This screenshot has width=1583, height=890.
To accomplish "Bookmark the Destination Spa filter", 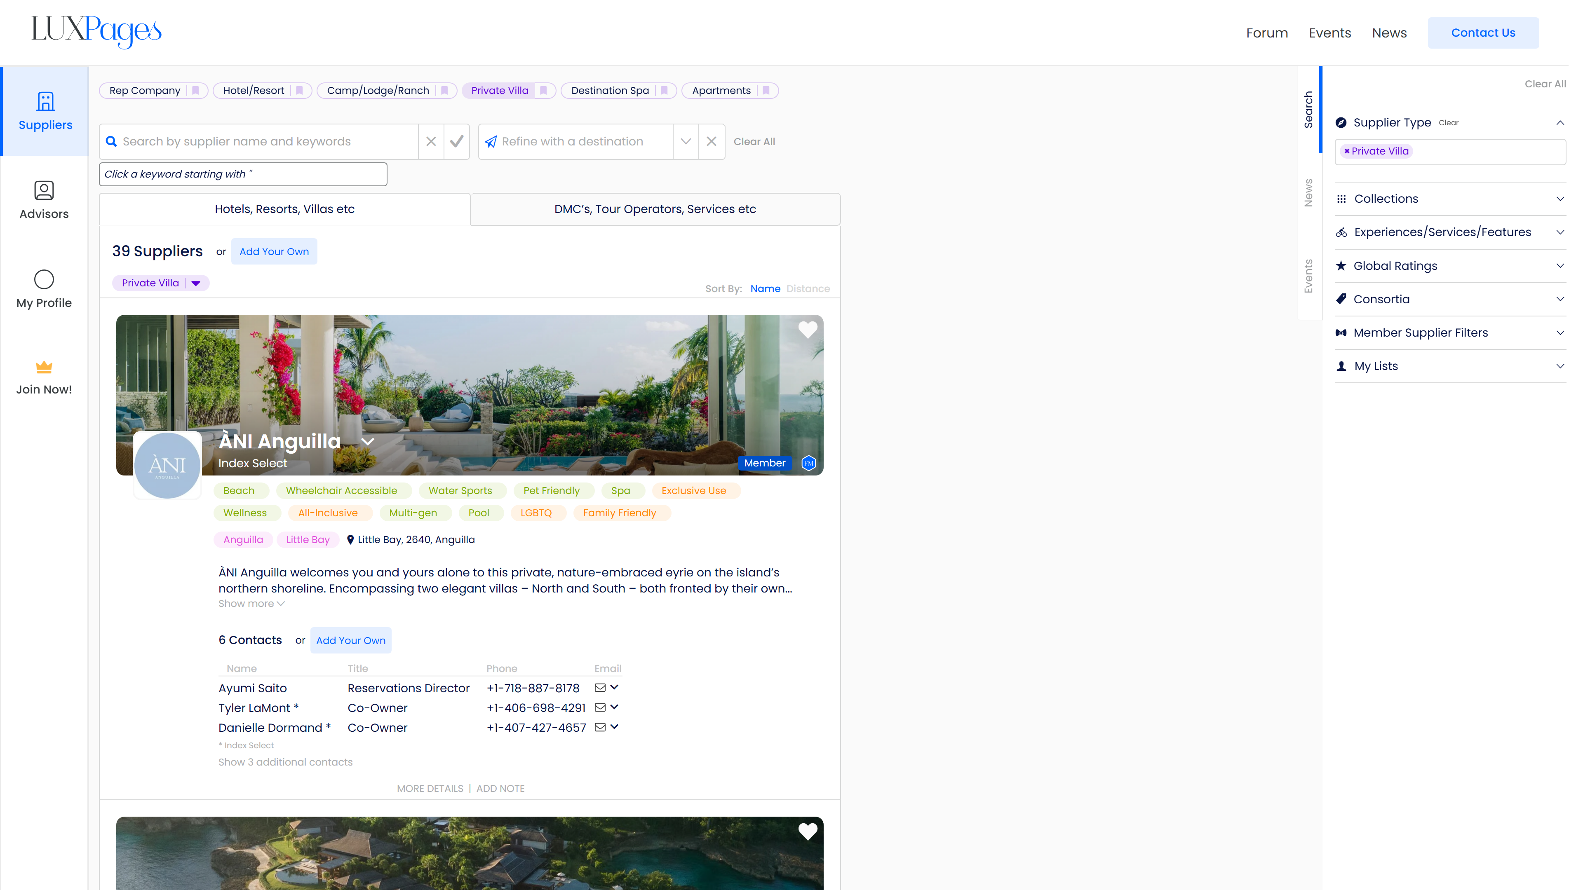I will pos(664,90).
